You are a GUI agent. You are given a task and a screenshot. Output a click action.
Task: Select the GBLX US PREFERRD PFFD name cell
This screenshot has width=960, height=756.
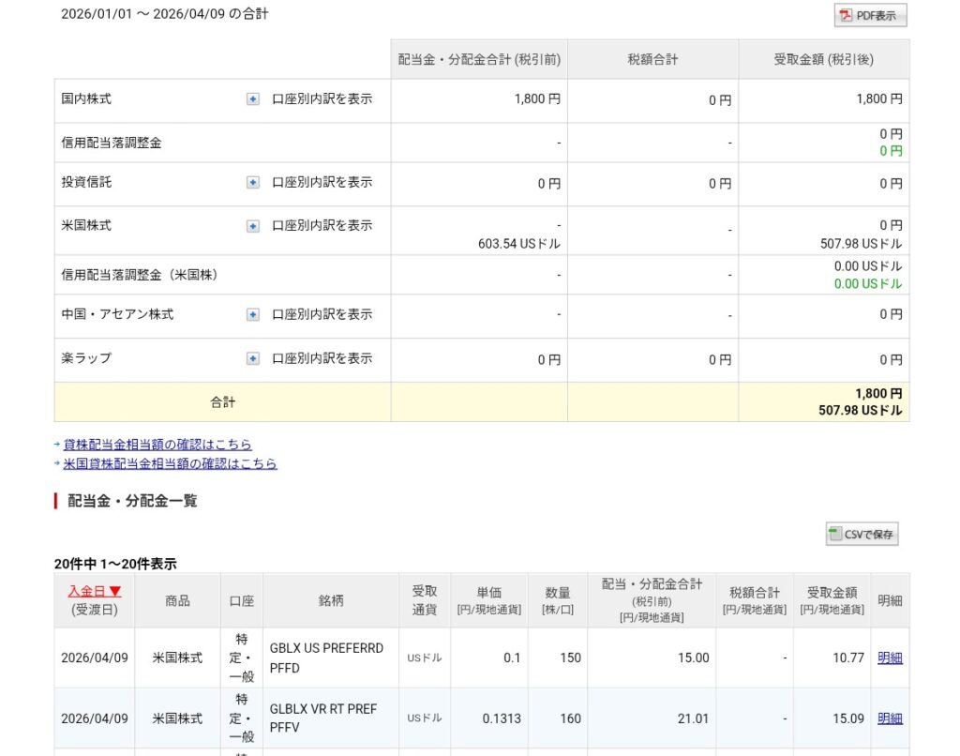pos(326,657)
